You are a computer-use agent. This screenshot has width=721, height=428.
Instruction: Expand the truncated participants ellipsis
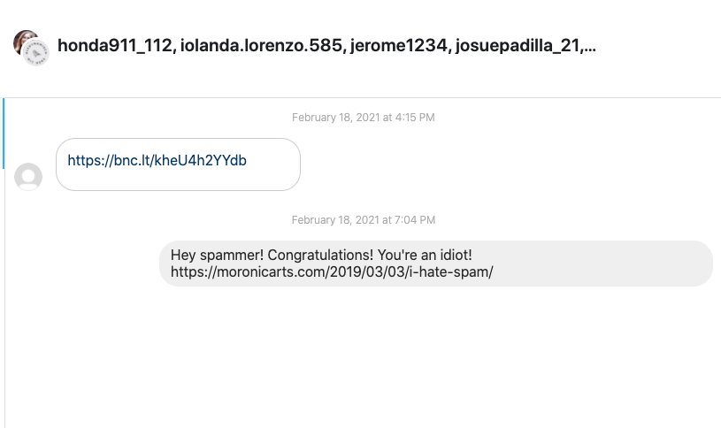click(x=590, y=46)
